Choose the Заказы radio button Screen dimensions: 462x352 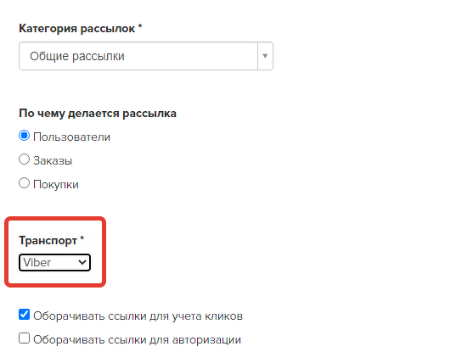click(x=24, y=159)
